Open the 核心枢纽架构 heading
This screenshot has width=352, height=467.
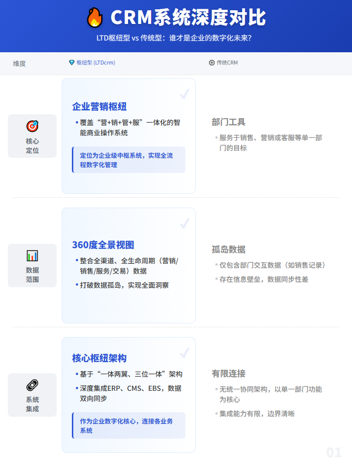[100, 359]
